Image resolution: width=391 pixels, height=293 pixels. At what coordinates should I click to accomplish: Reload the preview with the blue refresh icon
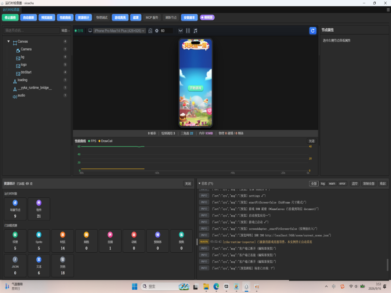[x=313, y=31]
